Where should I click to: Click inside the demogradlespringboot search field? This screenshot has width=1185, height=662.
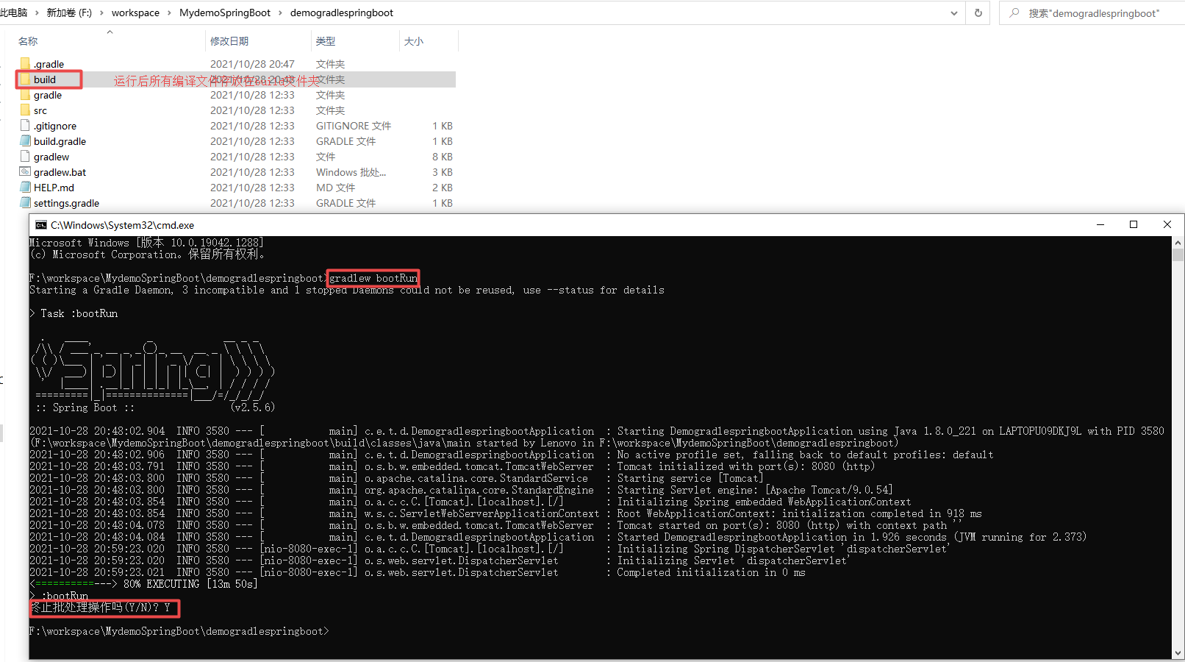[1088, 13]
